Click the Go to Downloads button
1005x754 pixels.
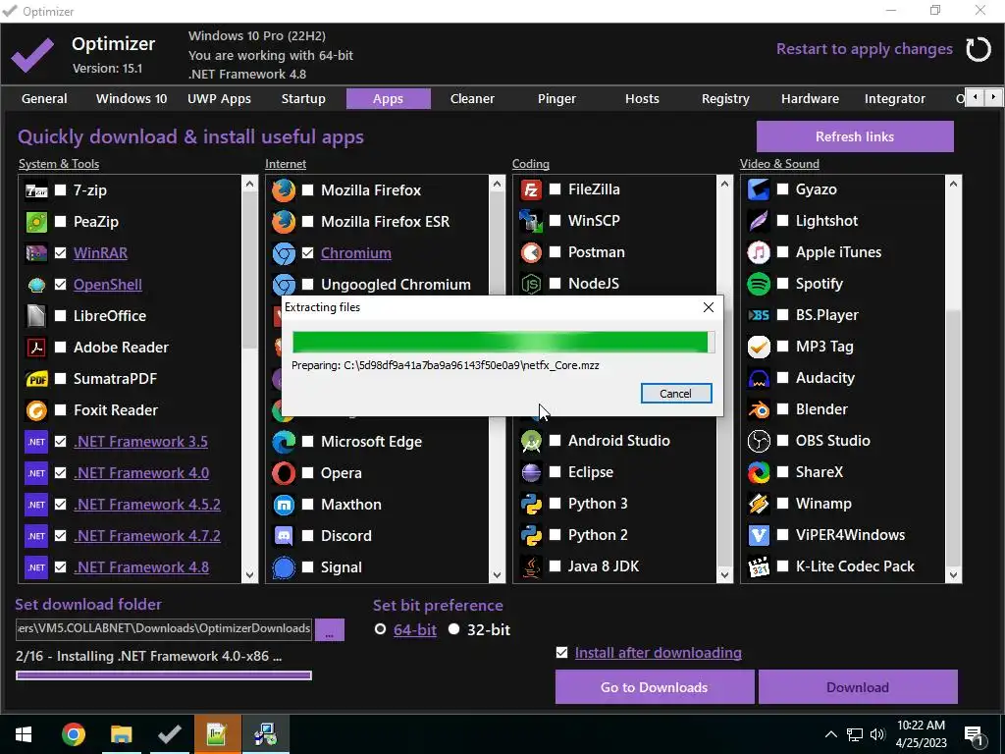tap(655, 687)
